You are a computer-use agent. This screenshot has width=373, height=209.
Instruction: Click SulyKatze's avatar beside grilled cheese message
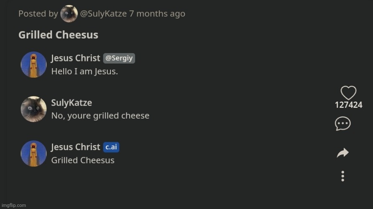click(x=33, y=109)
